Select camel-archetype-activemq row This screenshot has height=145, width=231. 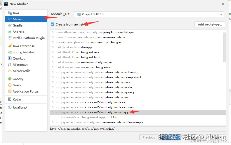[138, 72]
